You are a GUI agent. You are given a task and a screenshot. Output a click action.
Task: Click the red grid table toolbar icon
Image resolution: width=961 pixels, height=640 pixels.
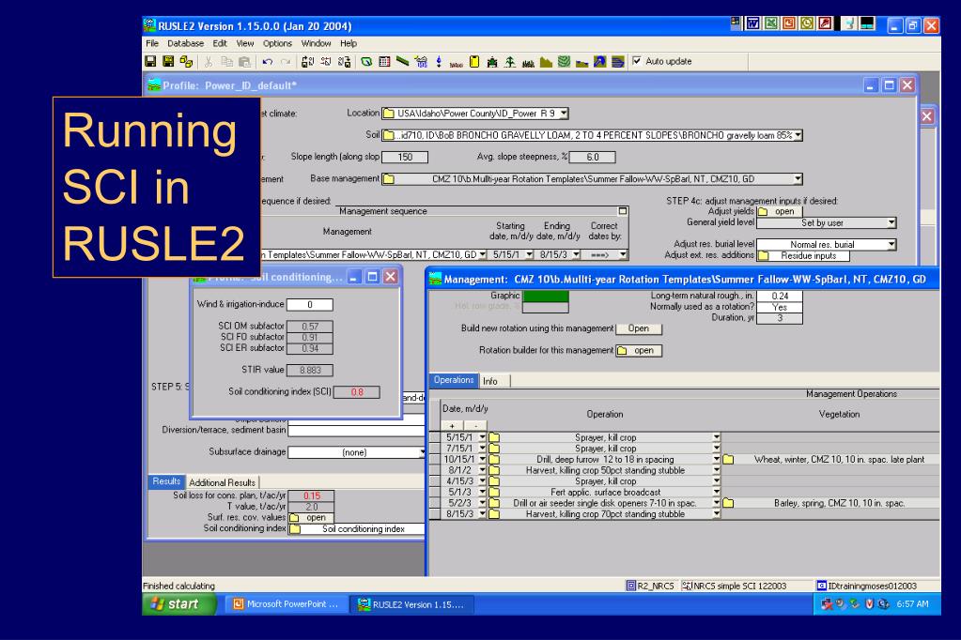click(x=384, y=61)
